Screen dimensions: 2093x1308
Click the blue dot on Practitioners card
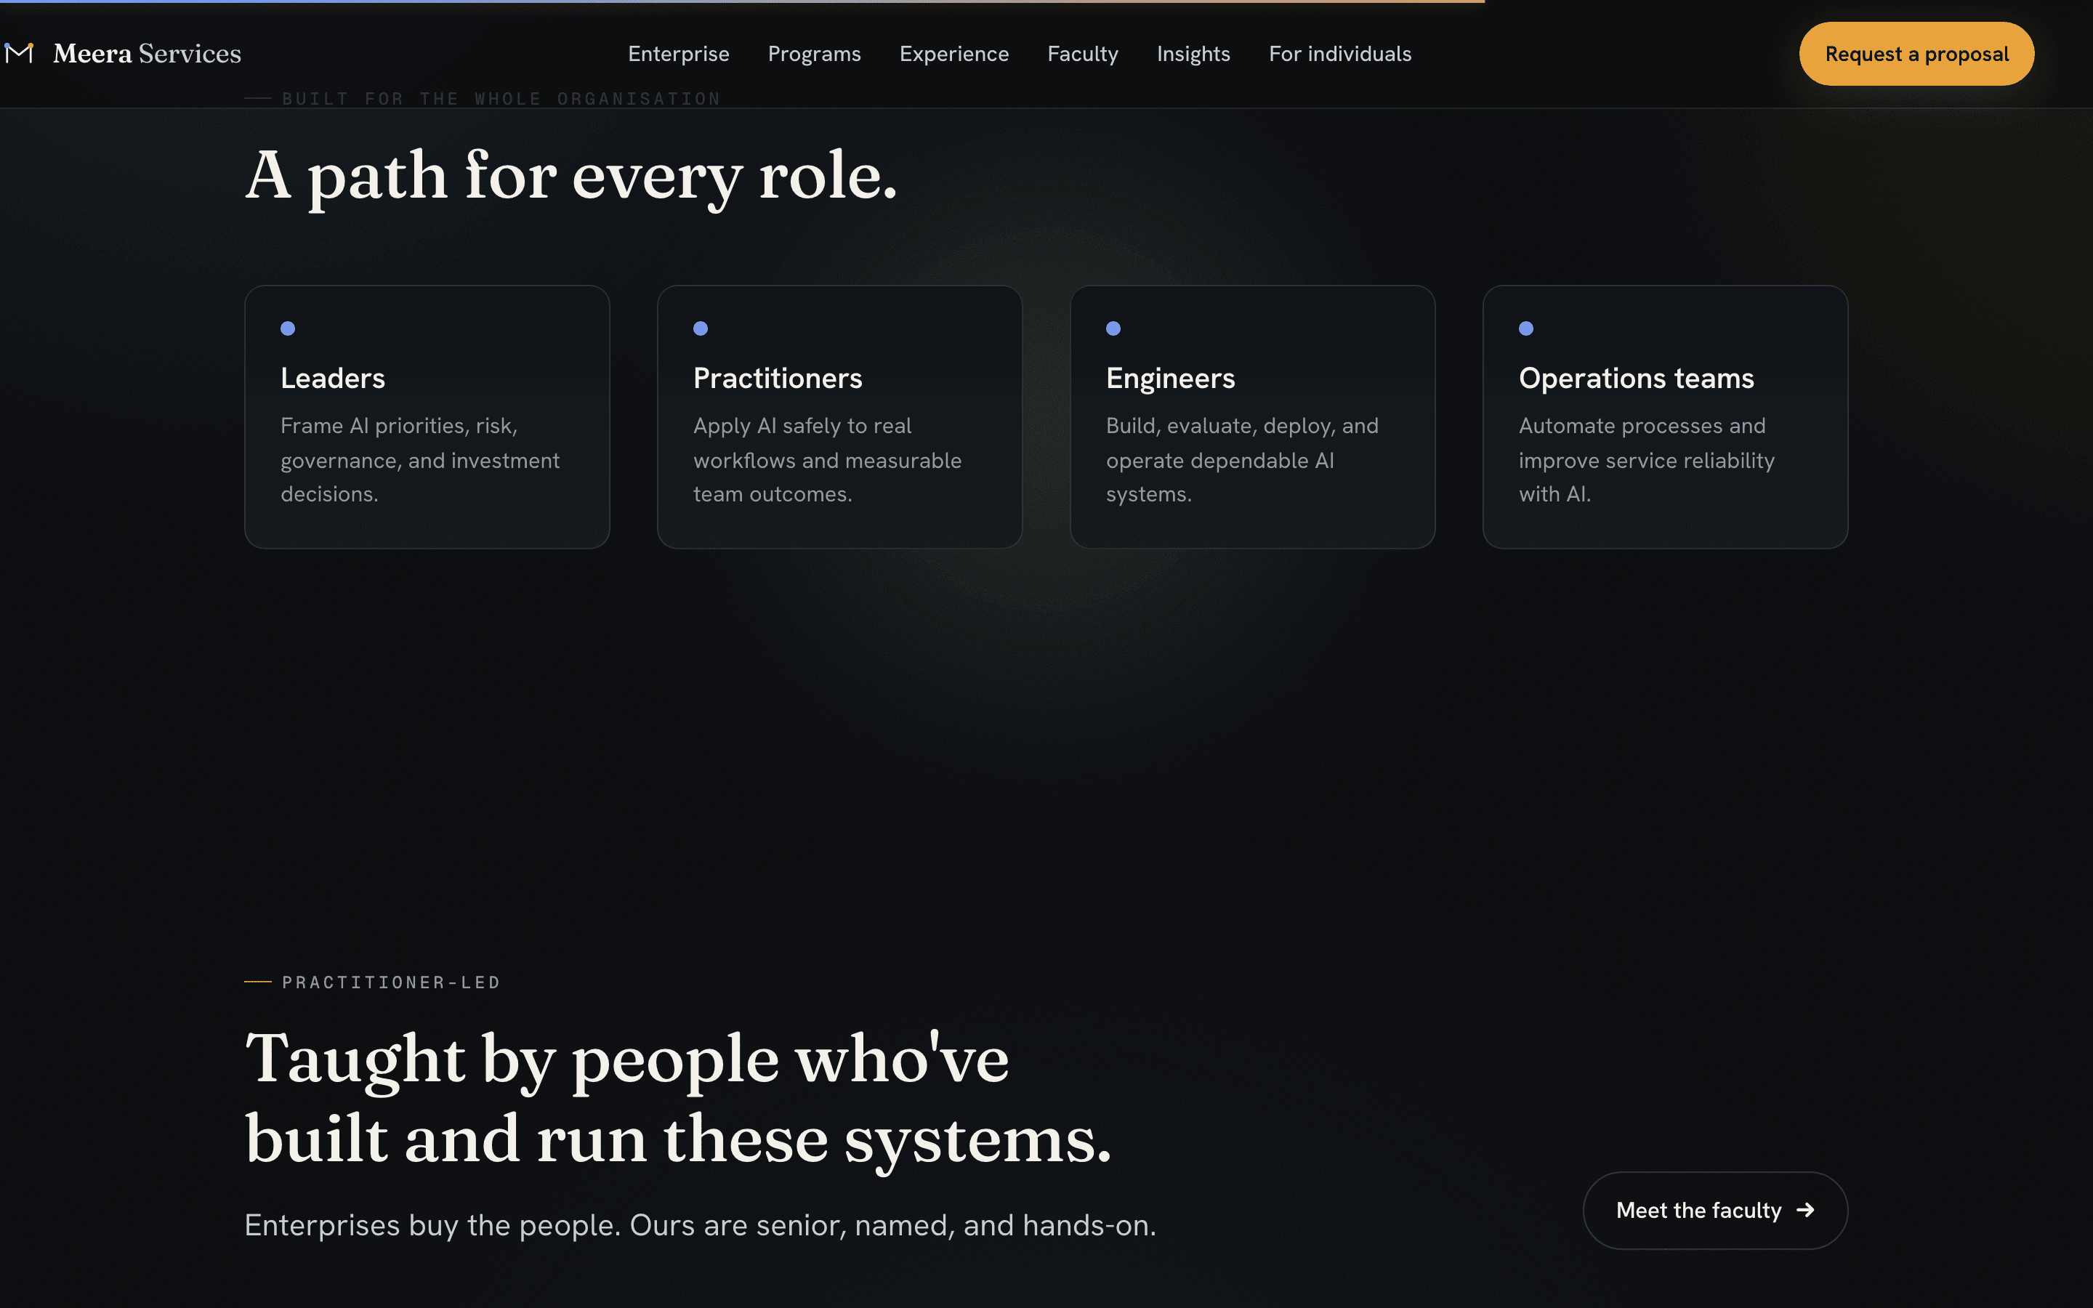[701, 328]
